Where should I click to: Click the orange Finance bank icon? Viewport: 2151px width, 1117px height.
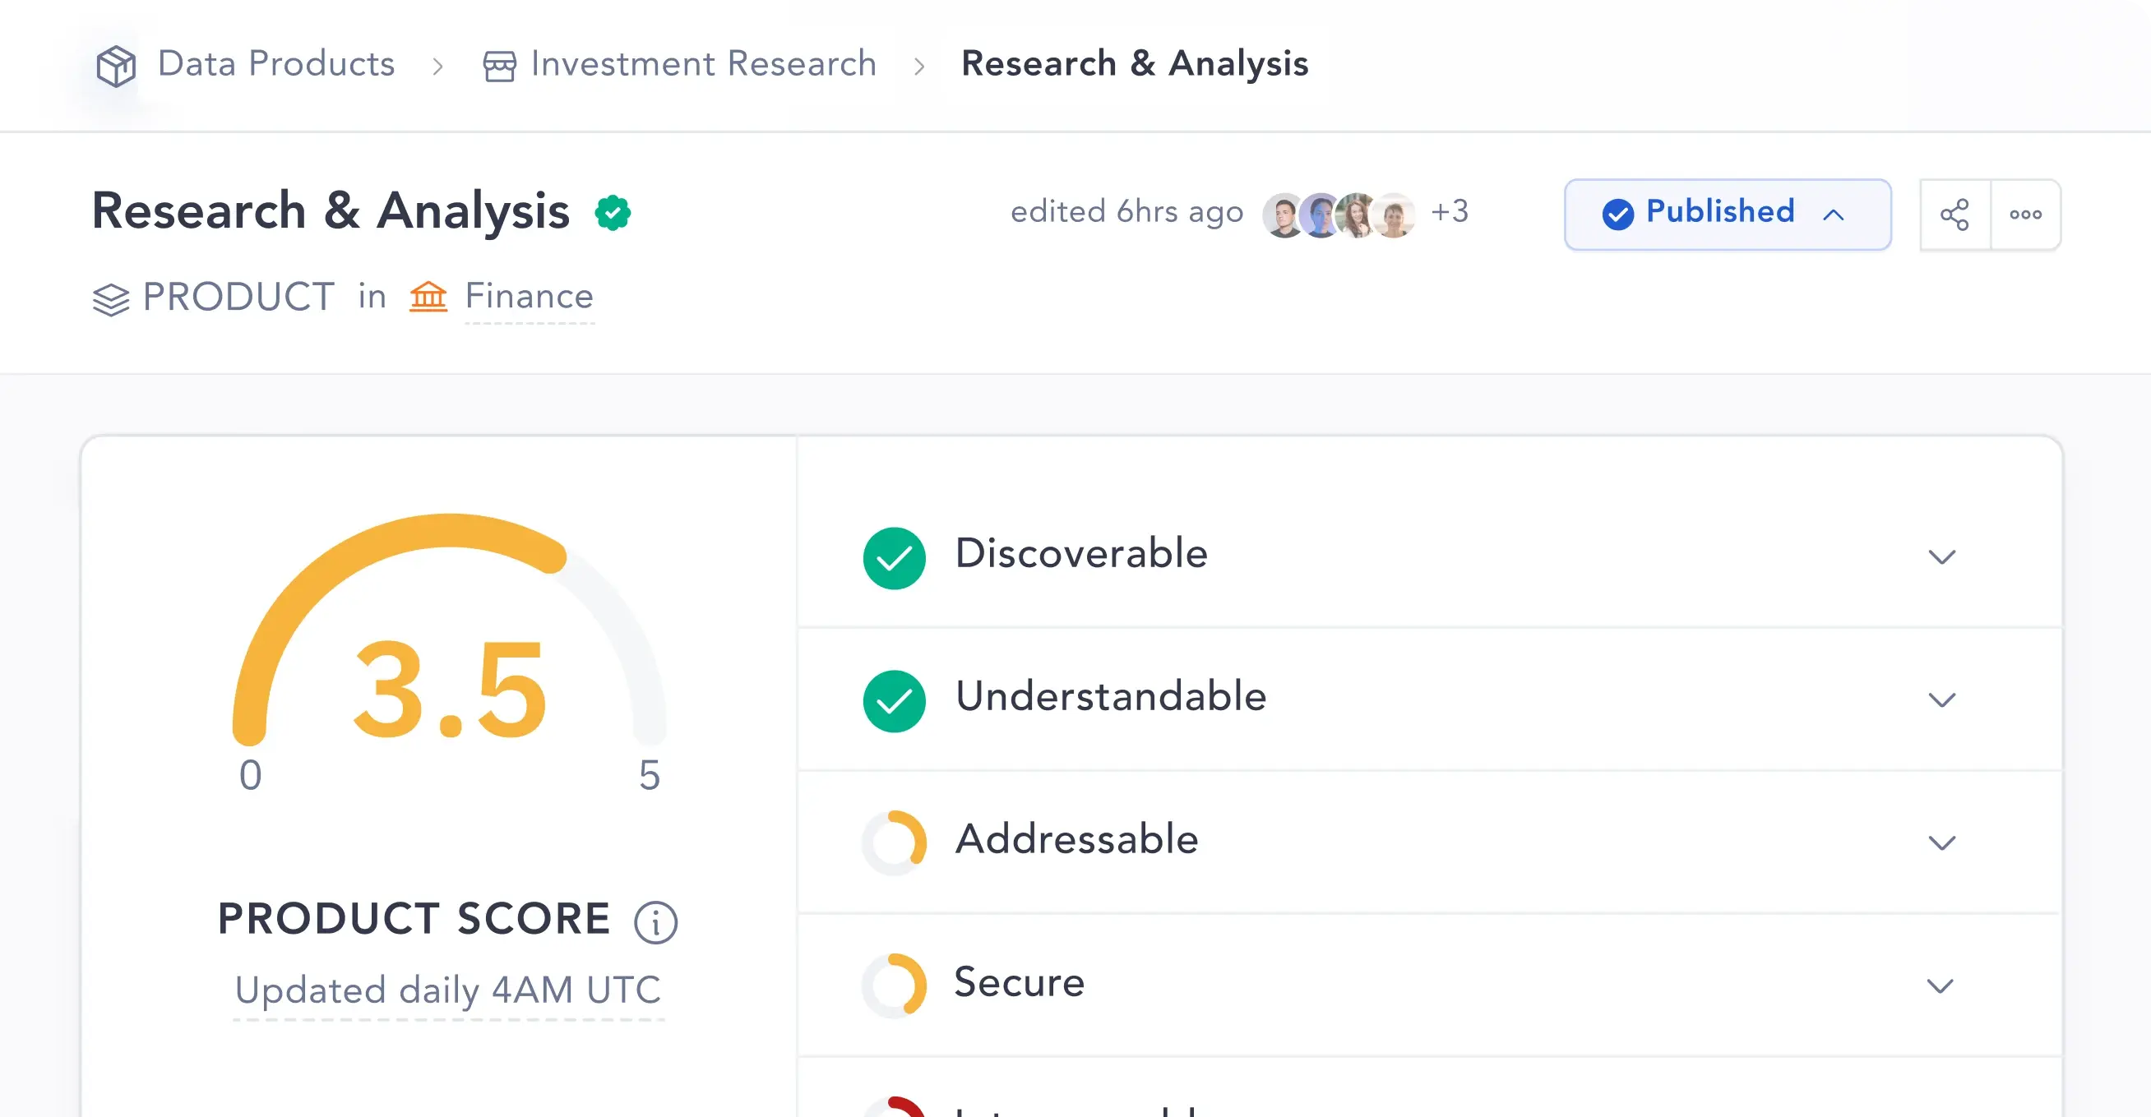point(428,297)
